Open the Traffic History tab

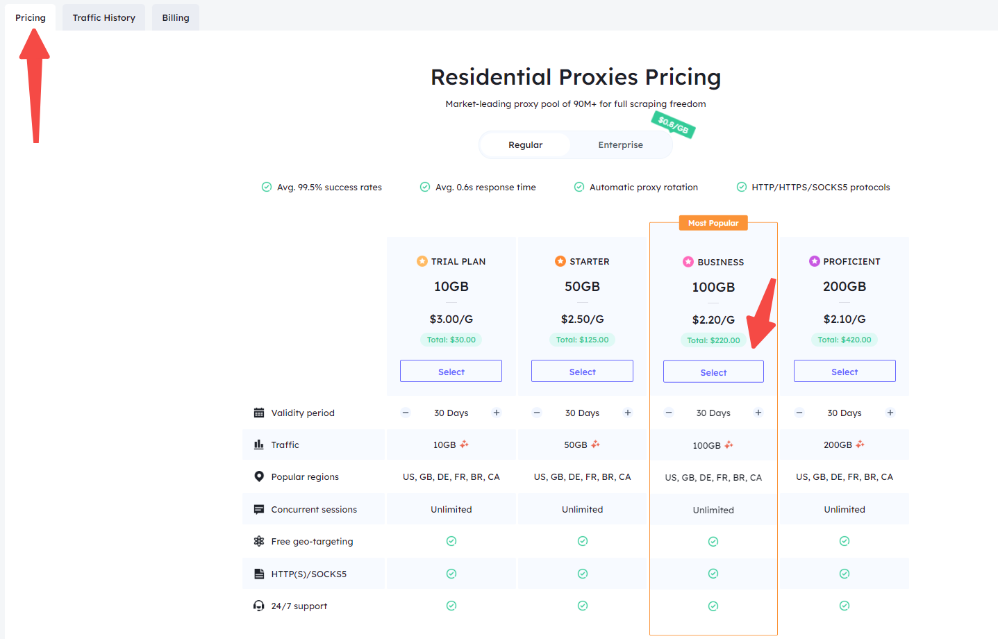[x=104, y=17]
